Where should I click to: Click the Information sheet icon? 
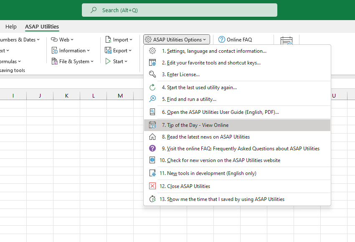(x=55, y=50)
